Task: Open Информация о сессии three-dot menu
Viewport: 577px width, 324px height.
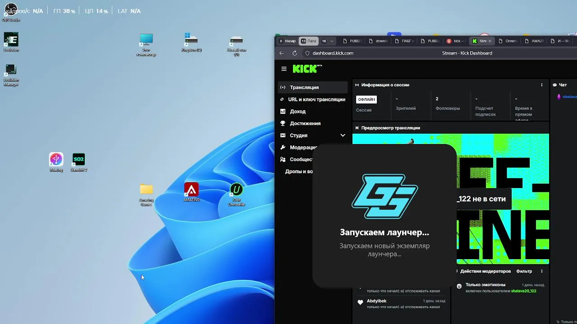Action: [x=542, y=85]
